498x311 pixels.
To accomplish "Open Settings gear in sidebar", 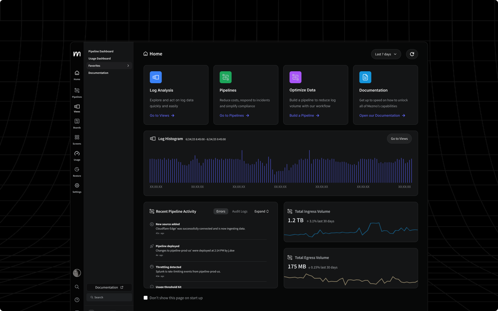I will pyautogui.click(x=77, y=188).
